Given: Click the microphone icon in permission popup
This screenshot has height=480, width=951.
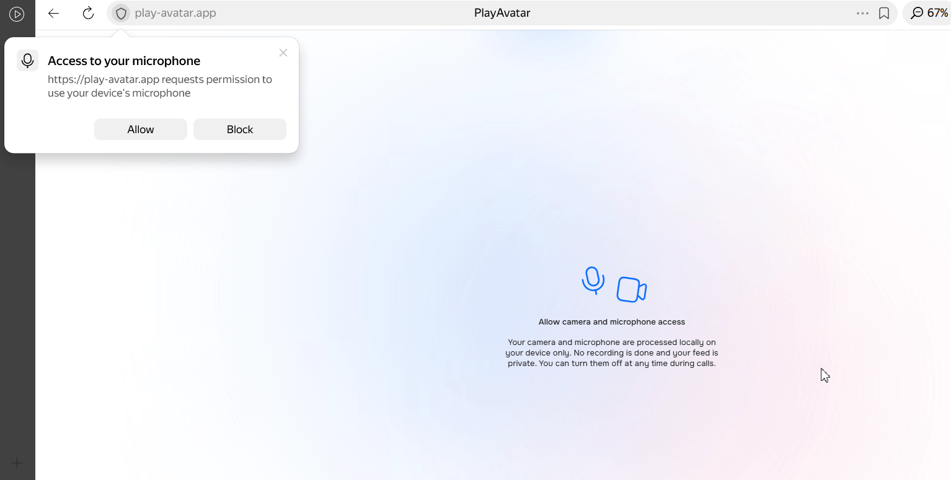Looking at the screenshot, I should [27, 61].
